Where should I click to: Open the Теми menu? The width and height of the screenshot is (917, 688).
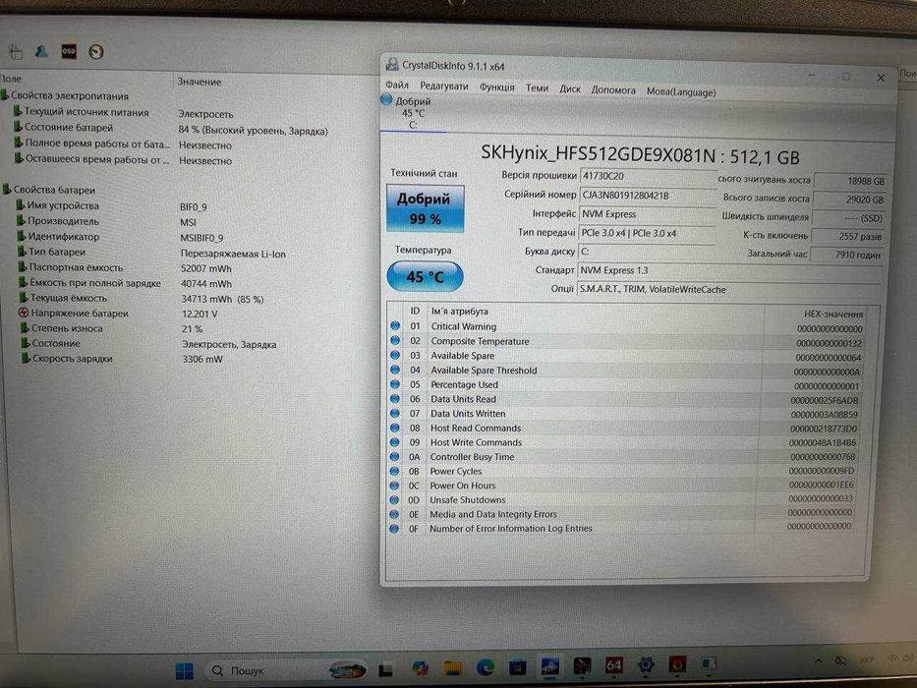pyautogui.click(x=537, y=88)
